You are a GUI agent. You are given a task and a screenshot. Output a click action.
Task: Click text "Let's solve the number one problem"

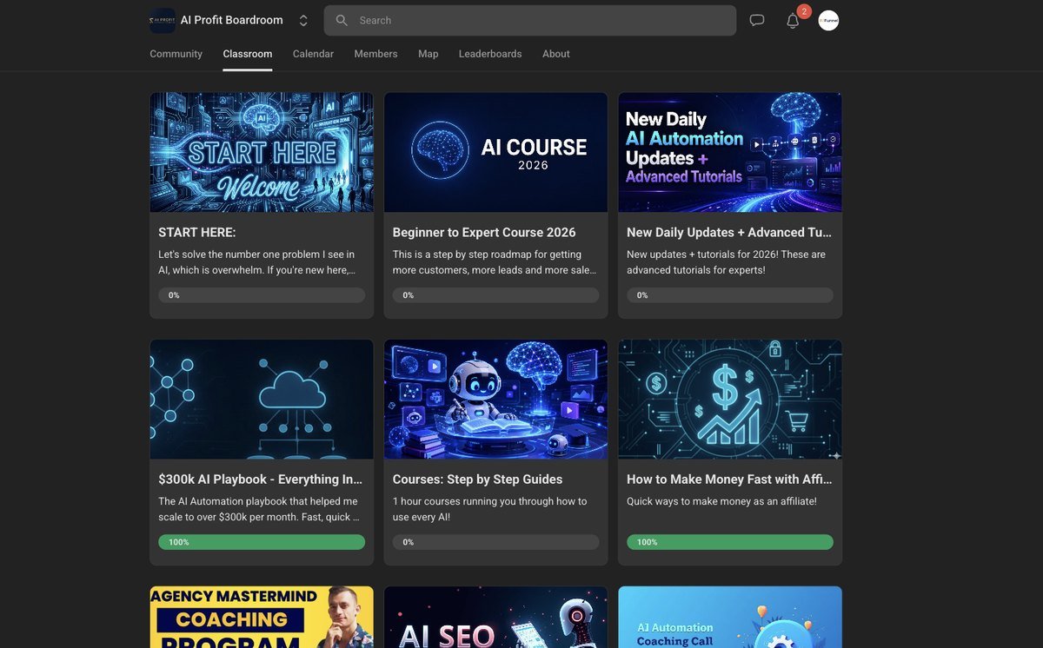[240, 255]
